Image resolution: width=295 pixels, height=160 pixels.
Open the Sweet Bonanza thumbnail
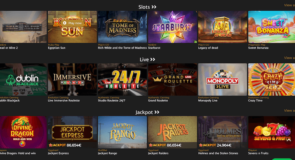[271, 27]
